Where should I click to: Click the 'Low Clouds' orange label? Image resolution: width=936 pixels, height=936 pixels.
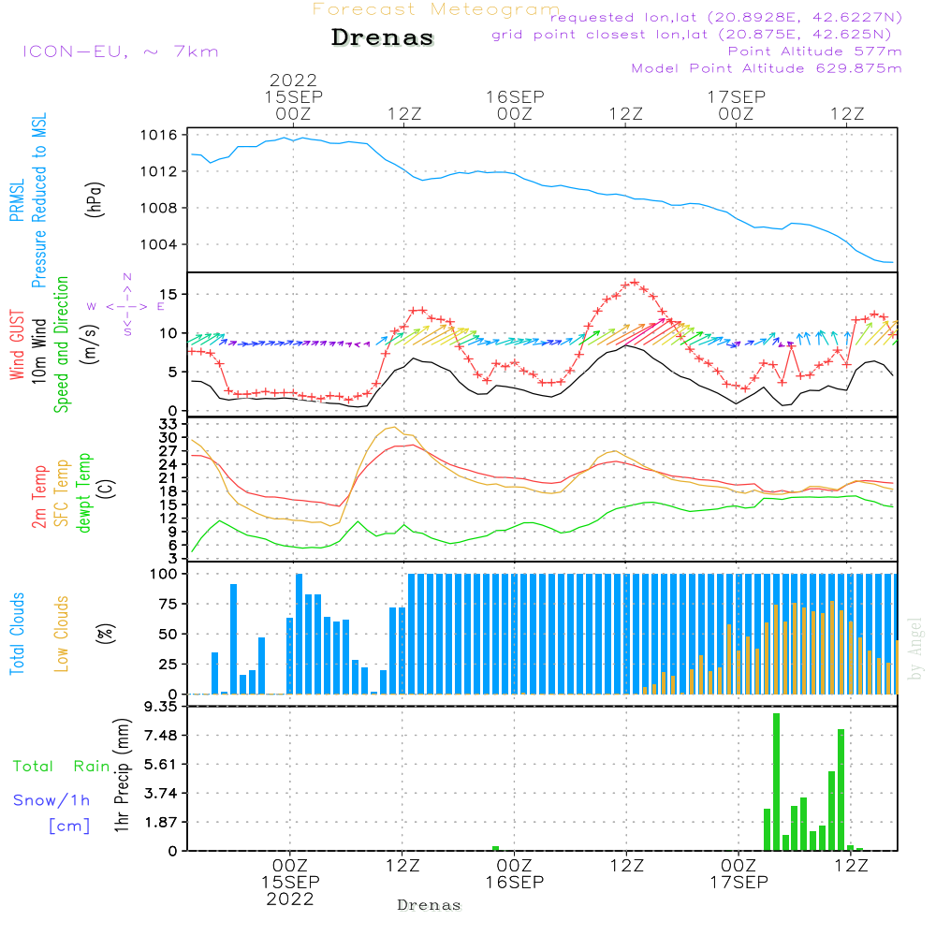point(61,634)
